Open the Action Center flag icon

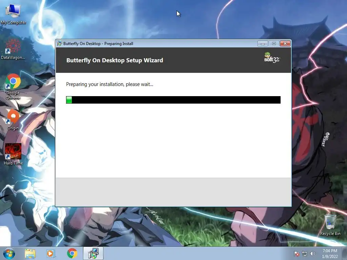click(x=296, y=254)
